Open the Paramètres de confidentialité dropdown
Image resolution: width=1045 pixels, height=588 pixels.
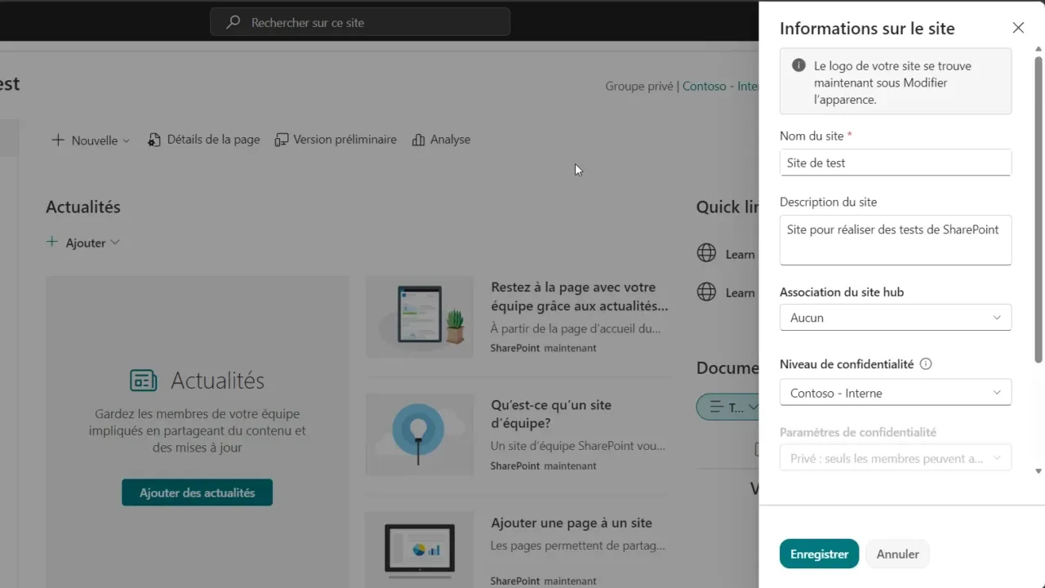tap(896, 458)
